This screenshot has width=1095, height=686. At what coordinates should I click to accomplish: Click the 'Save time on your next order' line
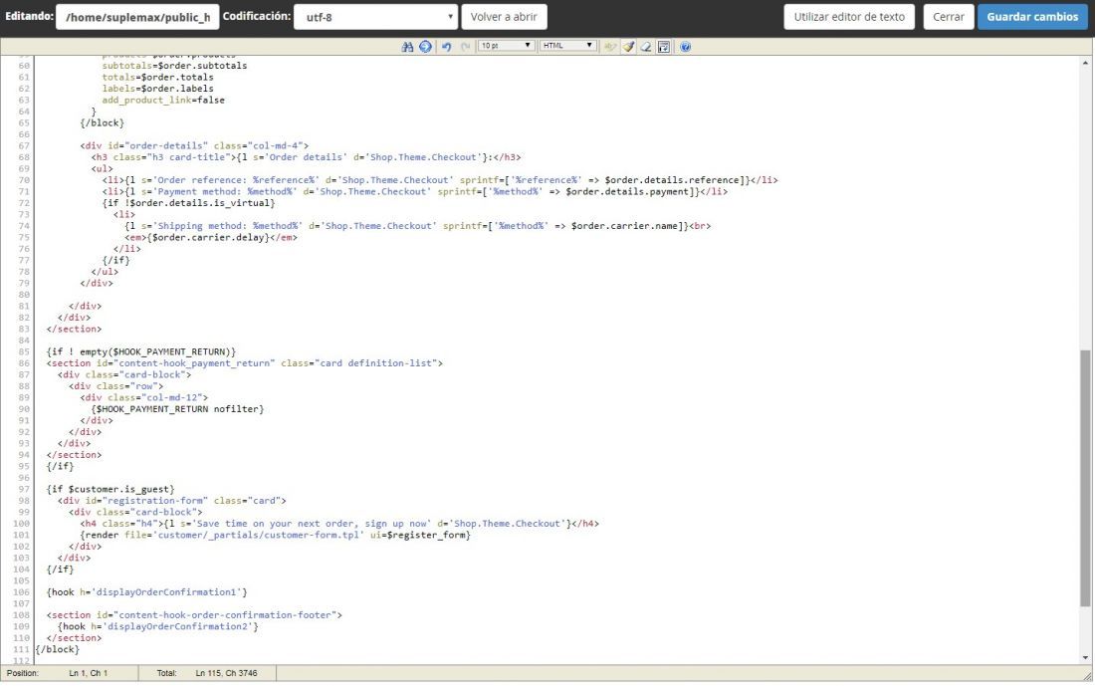pyautogui.click(x=339, y=524)
